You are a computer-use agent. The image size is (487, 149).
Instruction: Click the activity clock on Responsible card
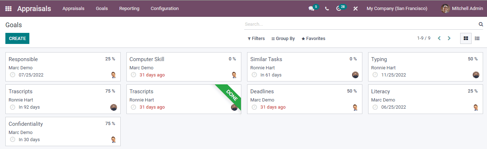click(x=13, y=75)
